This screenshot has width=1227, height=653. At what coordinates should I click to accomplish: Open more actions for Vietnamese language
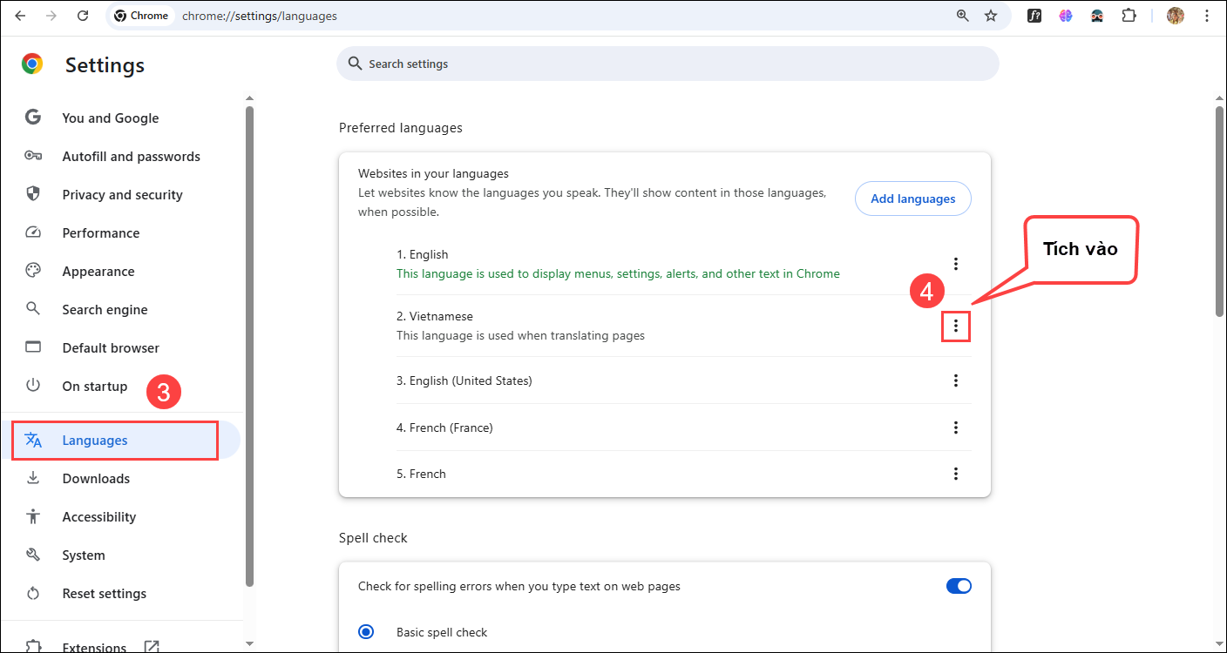(x=956, y=326)
